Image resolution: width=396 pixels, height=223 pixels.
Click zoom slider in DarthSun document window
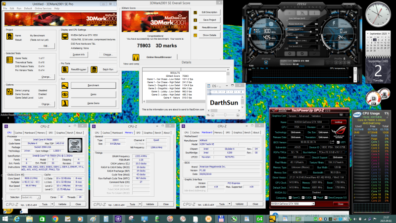[225, 115]
